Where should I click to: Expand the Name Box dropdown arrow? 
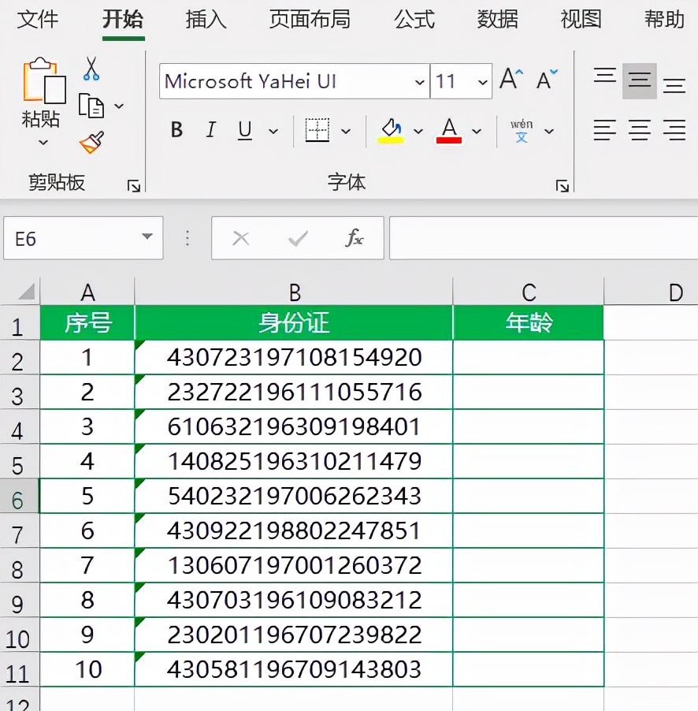(x=147, y=238)
